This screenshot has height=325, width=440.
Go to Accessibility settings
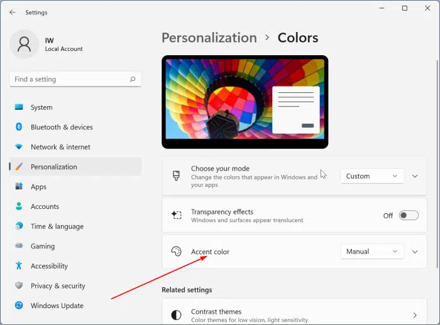(75, 266)
